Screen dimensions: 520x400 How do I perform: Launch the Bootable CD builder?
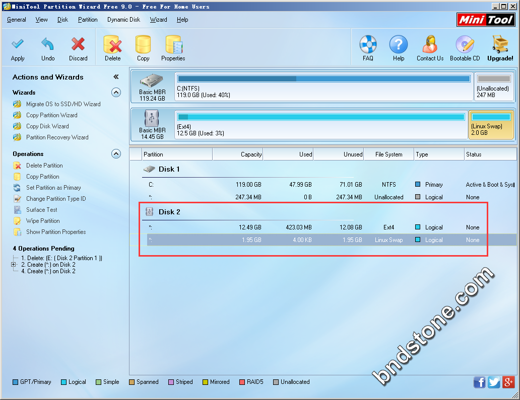[465, 48]
